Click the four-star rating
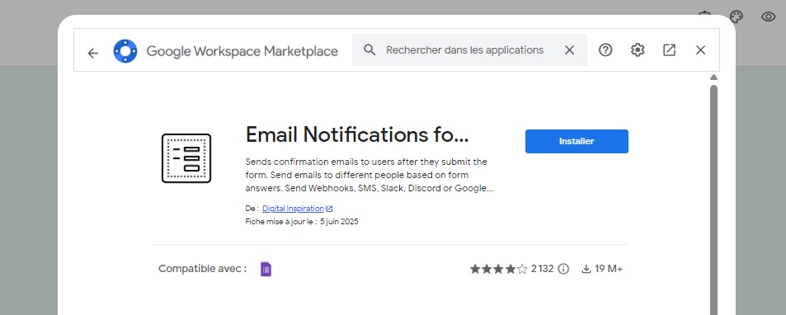The image size is (786, 315). 498,269
